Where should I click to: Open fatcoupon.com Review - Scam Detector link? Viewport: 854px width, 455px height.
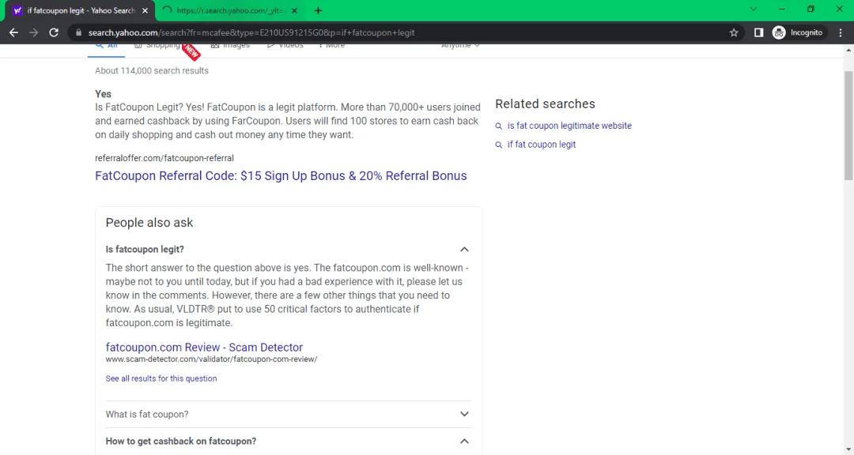tap(204, 348)
